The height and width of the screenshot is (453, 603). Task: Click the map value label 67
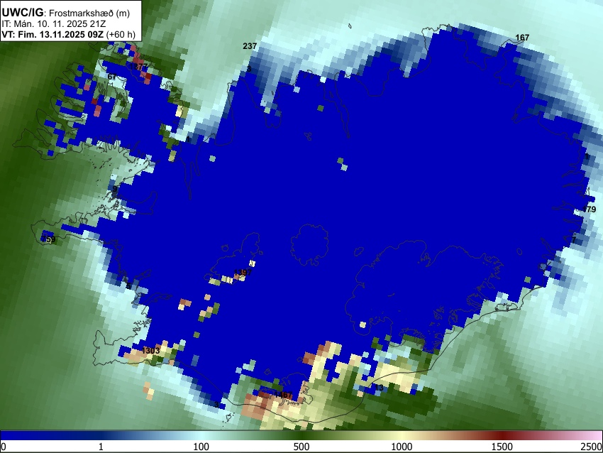pos(112,77)
